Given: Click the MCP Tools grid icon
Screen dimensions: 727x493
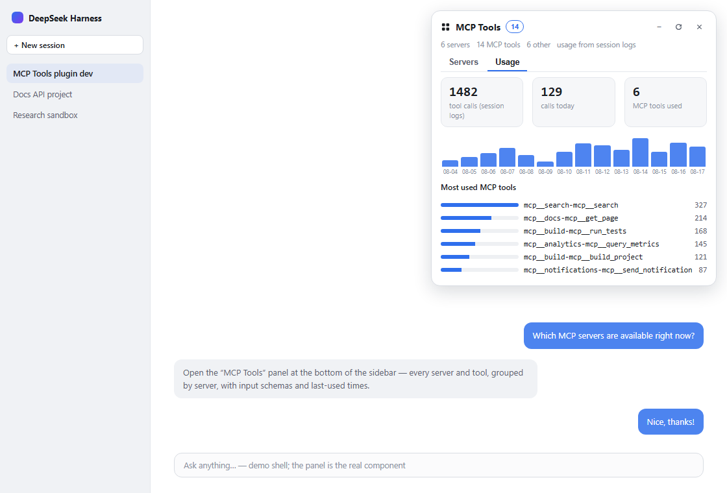Looking at the screenshot, I should (445, 27).
